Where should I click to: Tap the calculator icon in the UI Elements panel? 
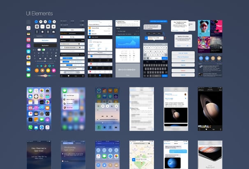click(x=48, y=32)
